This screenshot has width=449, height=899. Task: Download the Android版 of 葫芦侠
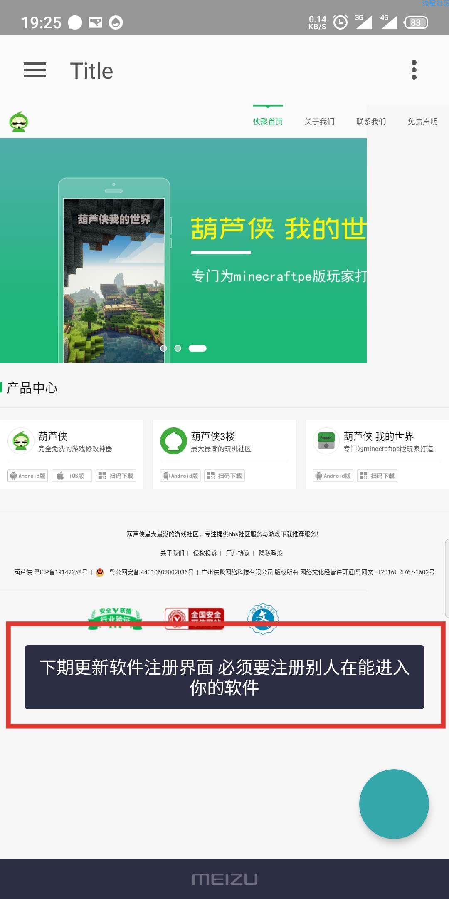pyautogui.click(x=28, y=476)
